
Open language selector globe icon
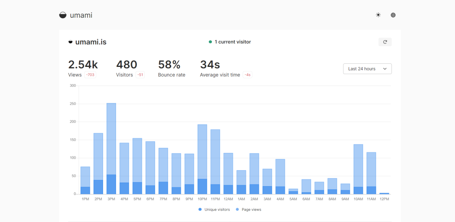pyautogui.click(x=393, y=15)
